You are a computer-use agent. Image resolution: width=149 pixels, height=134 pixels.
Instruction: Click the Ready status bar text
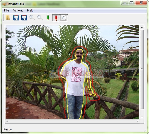(x=8, y=129)
